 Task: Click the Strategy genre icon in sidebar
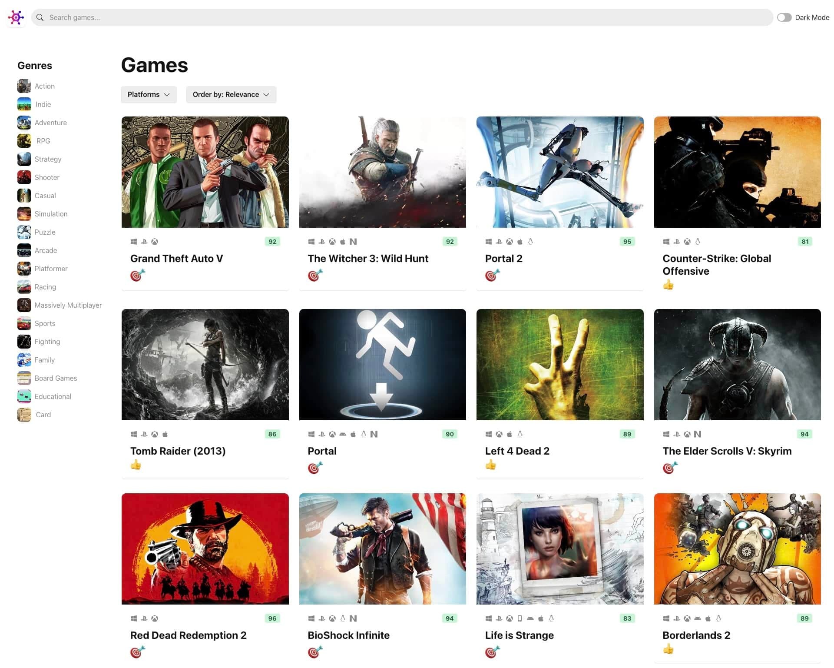[24, 159]
